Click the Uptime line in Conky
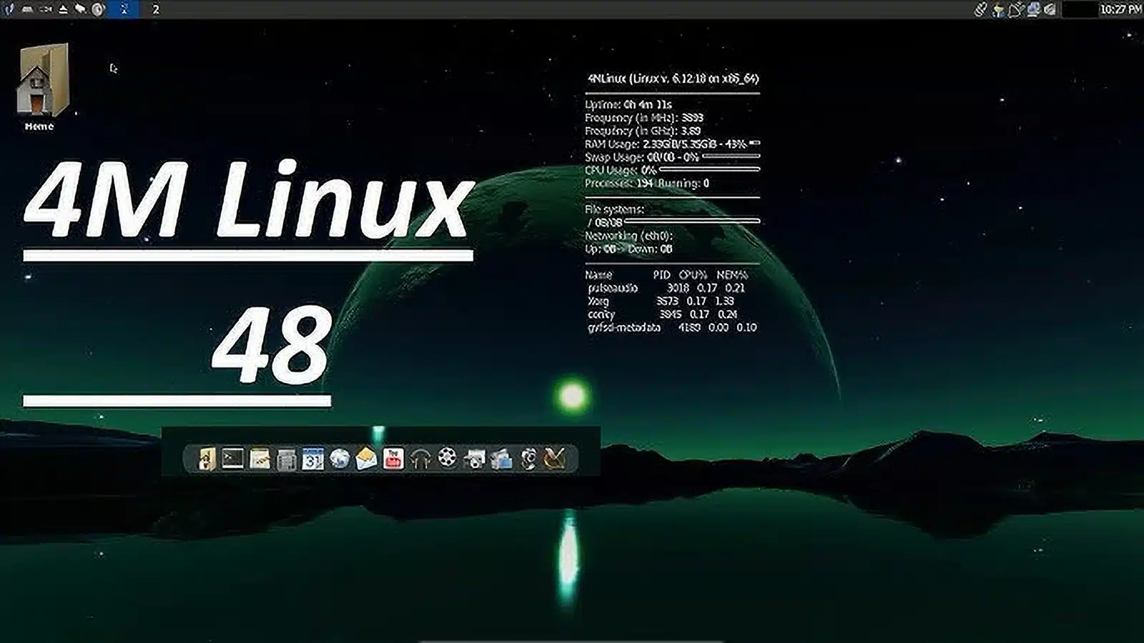Viewport: 1144px width, 643px height. [x=628, y=104]
